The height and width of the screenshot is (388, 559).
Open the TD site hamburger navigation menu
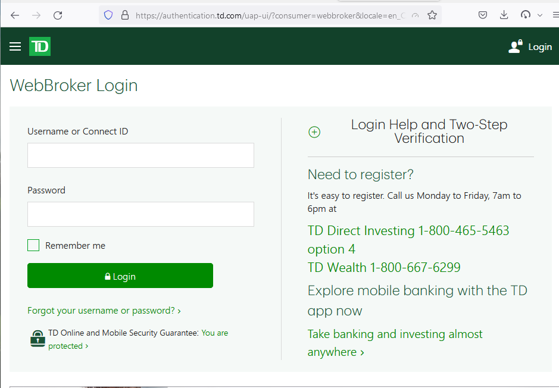click(15, 46)
